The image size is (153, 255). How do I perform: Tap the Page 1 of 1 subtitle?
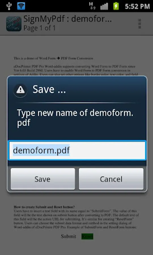pyautogui.click(x=39, y=28)
